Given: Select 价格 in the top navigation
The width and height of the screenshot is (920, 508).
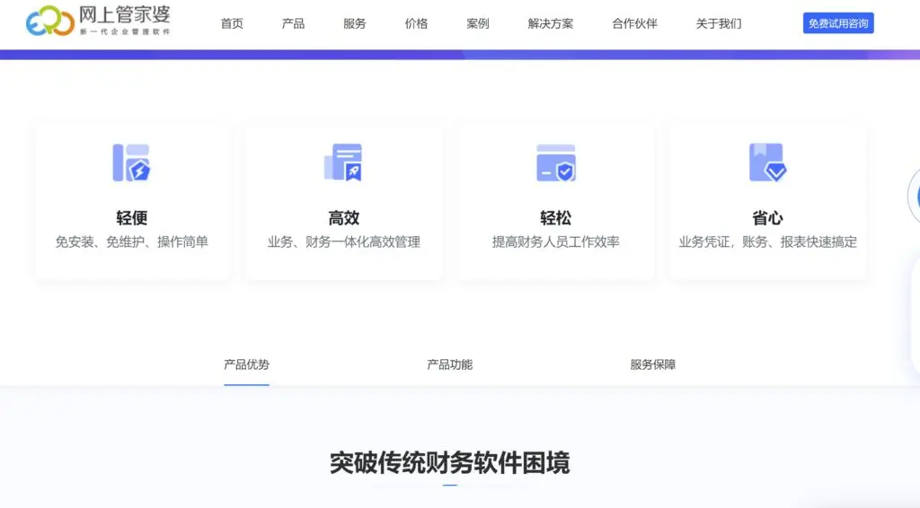Looking at the screenshot, I should tap(416, 23).
